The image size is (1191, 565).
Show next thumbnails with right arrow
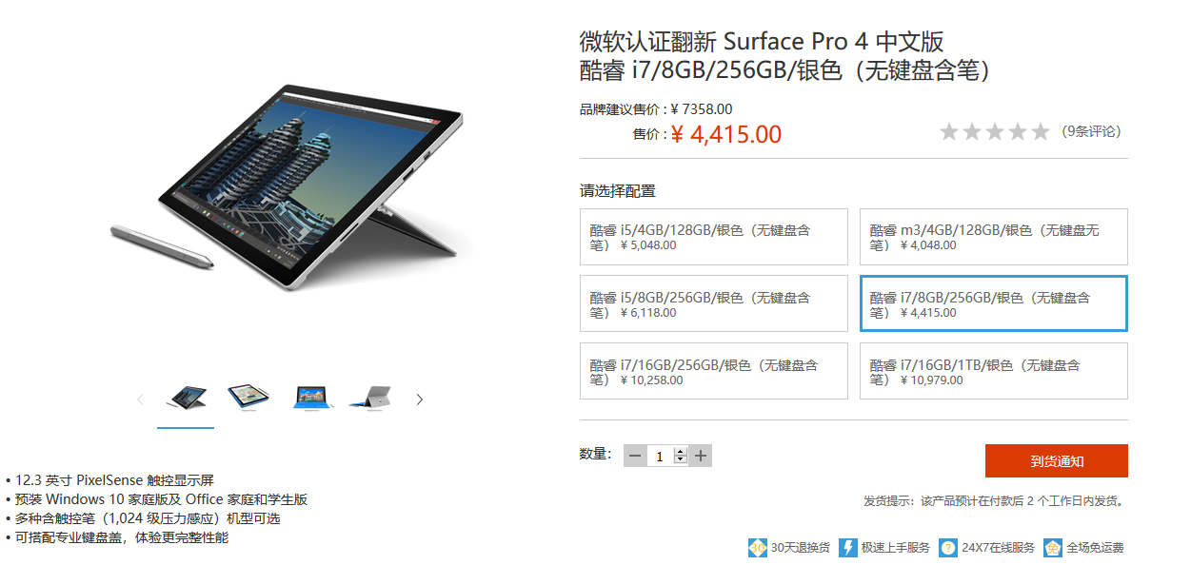pos(420,399)
